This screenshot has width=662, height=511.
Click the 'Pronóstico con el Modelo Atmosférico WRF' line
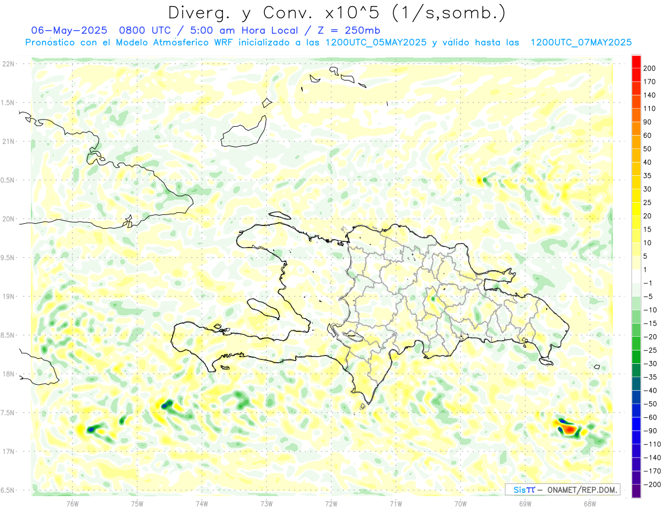[x=130, y=42]
